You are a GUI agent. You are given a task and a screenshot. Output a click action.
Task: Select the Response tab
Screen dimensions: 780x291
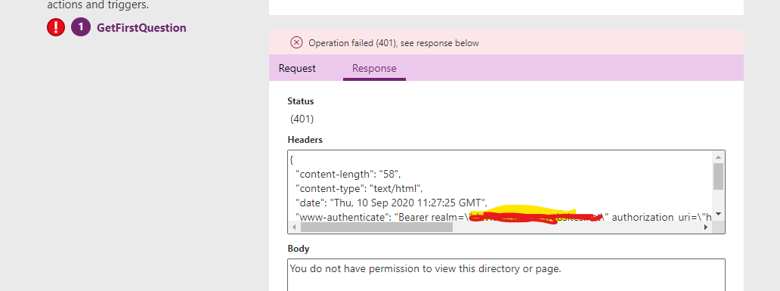click(374, 68)
